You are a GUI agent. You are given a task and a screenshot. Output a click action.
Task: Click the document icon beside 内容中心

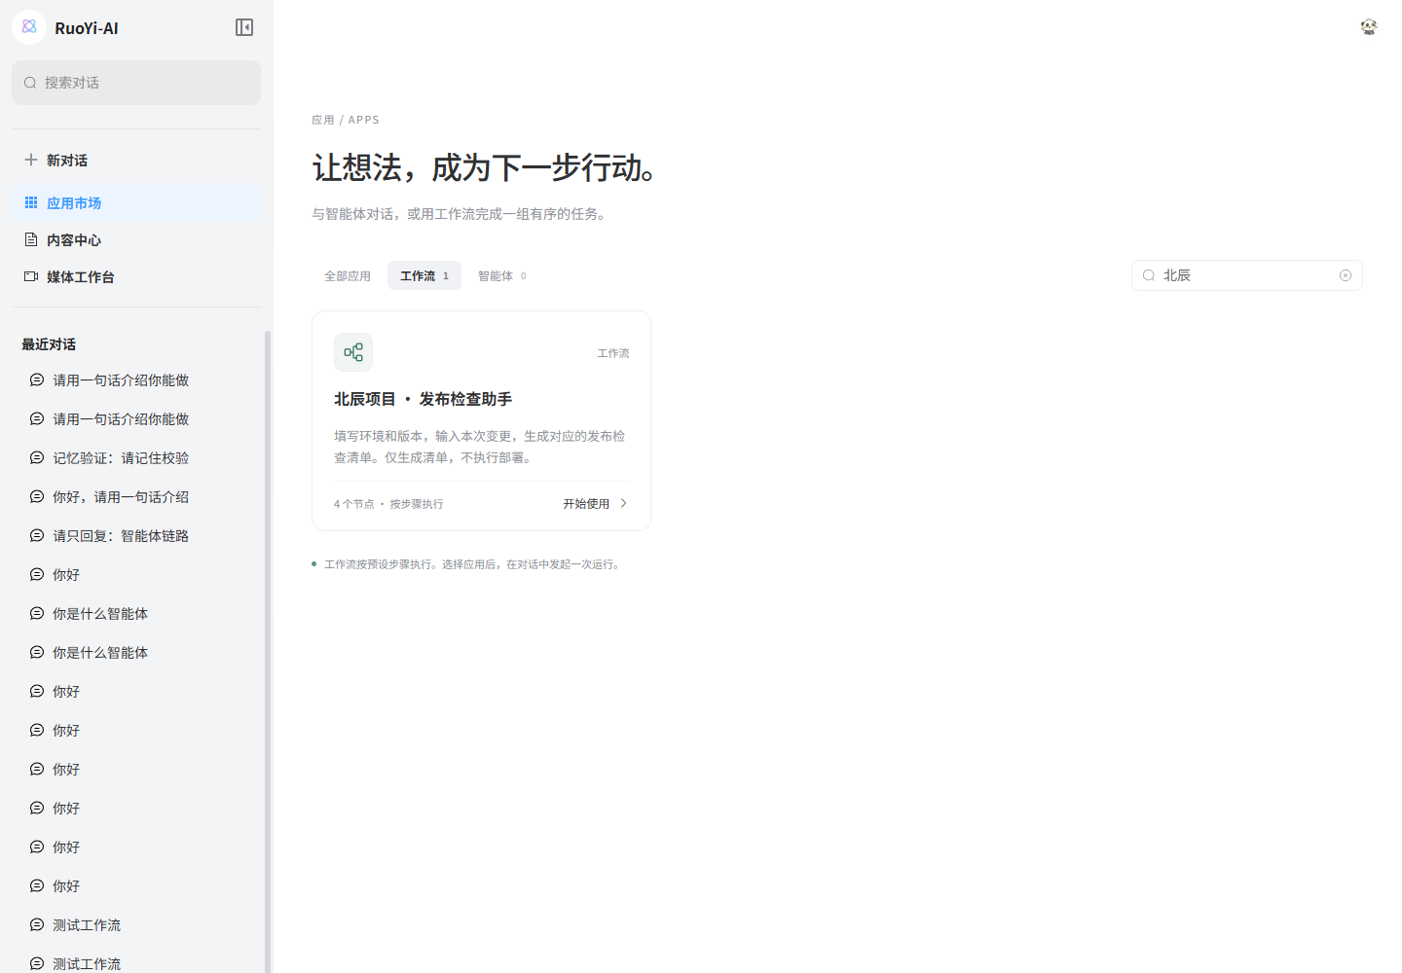(31, 239)
